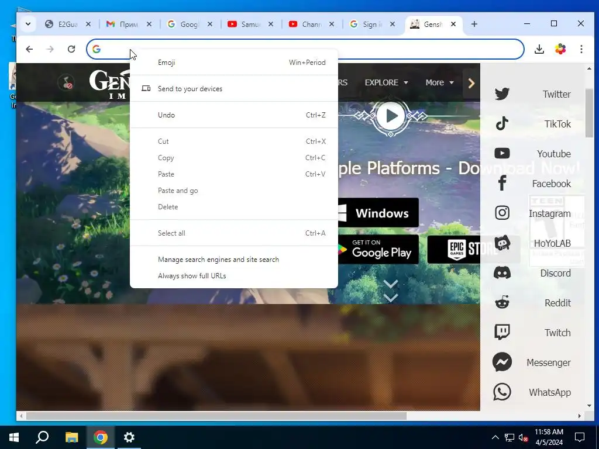
Task: Click the double down chevron on page
Action: [x=391, y=291]
